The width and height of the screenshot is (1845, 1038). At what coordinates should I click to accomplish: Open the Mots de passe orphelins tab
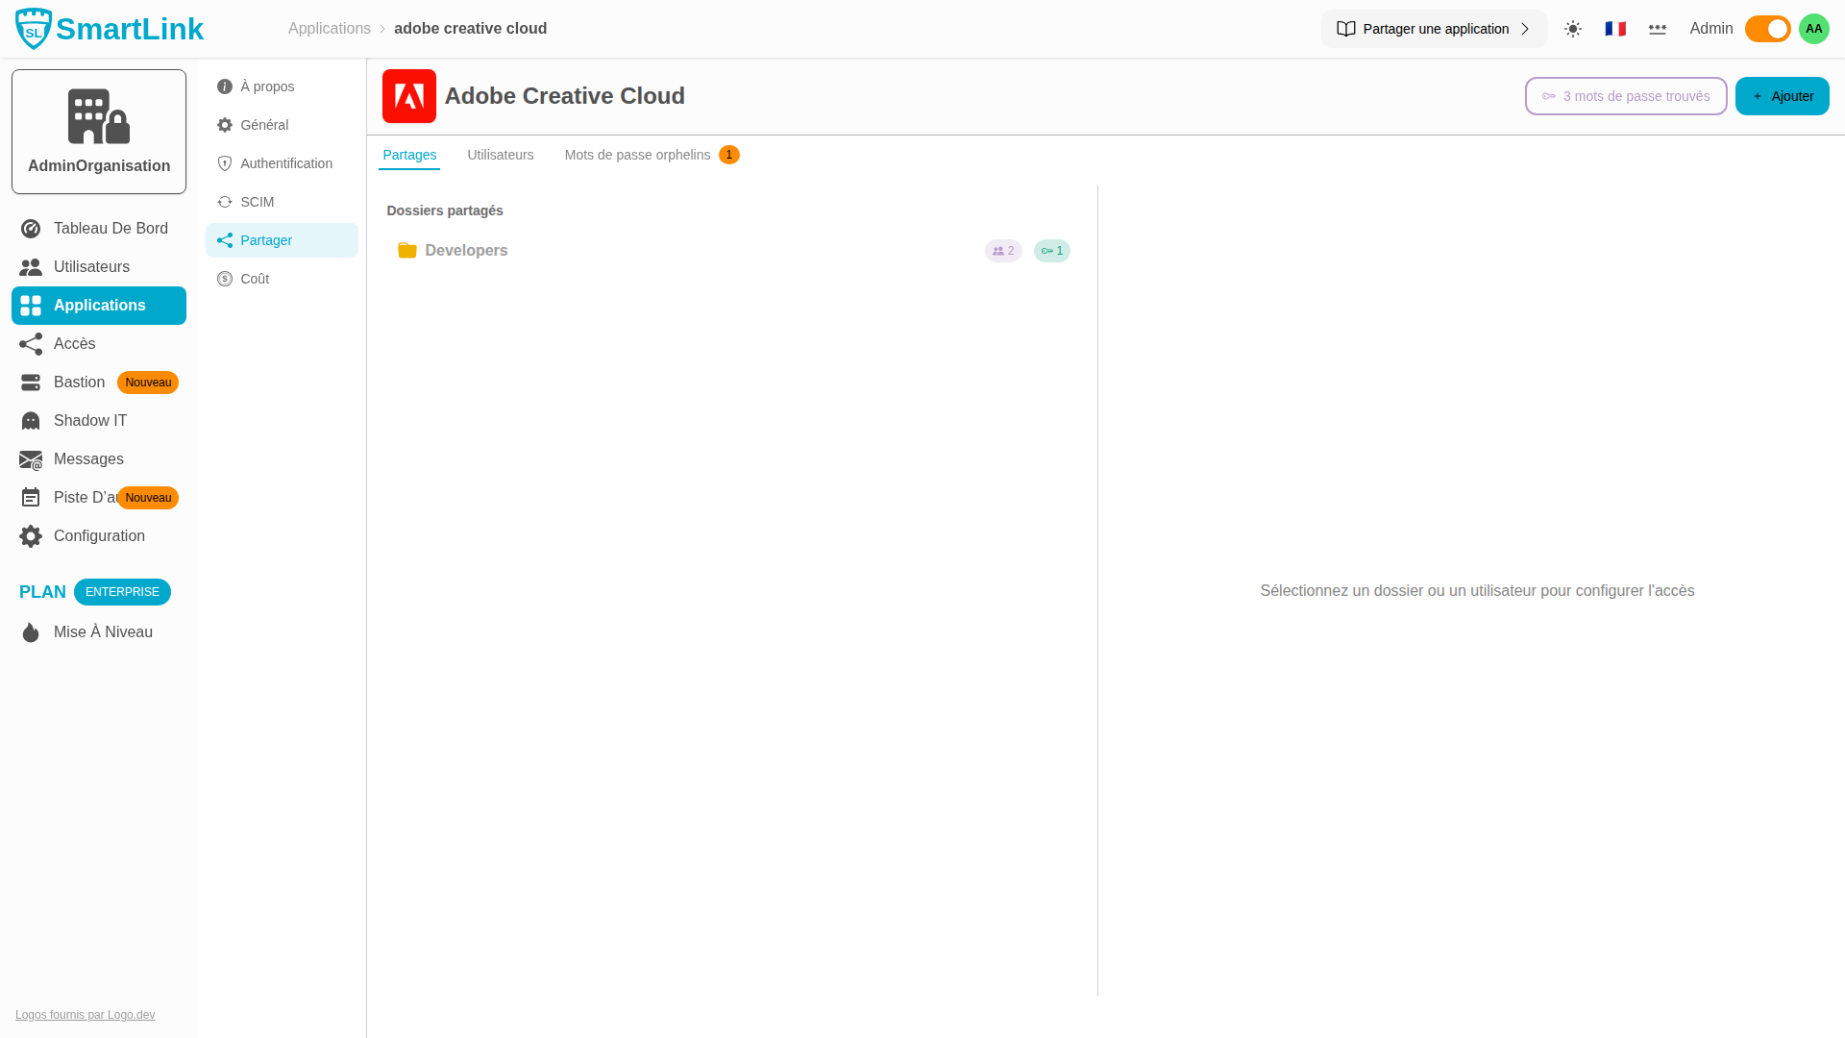pyautogui.click(x=637, y=155)
